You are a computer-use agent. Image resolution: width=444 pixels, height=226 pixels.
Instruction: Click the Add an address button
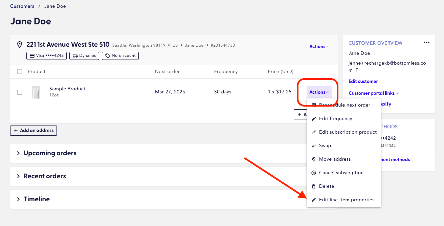tap(34, 131)
